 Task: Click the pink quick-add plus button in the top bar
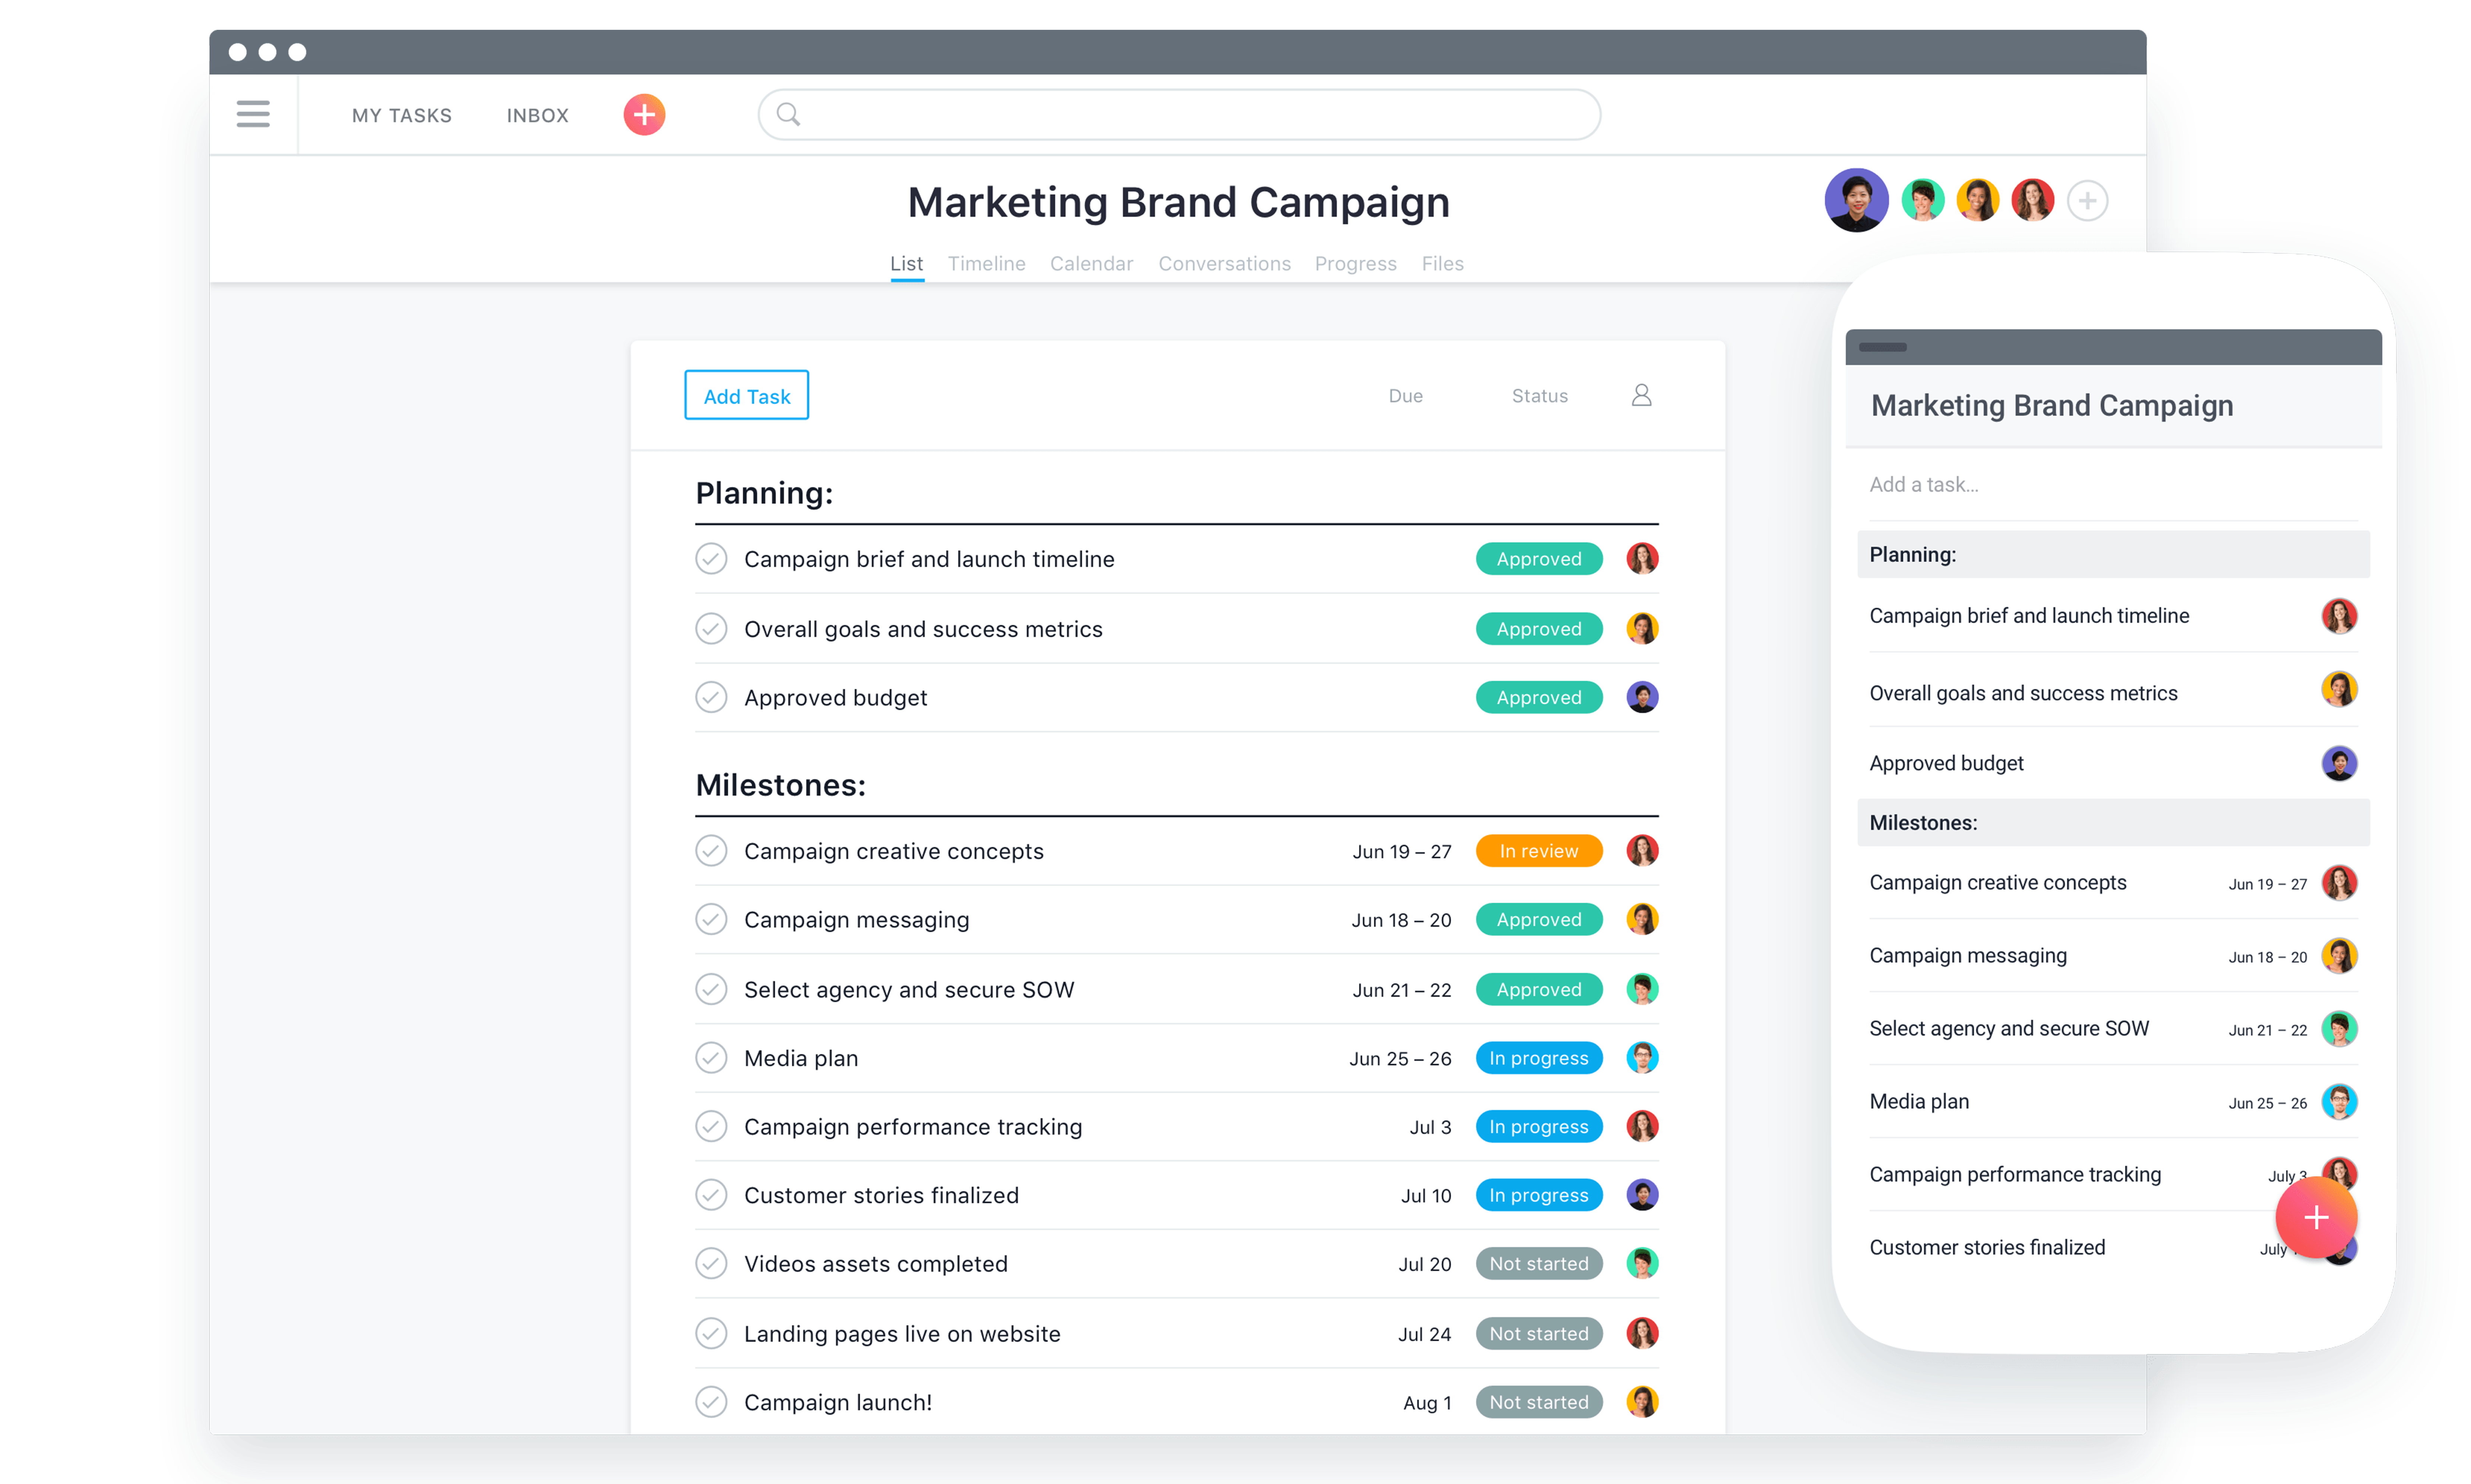(x=644, y=115)
